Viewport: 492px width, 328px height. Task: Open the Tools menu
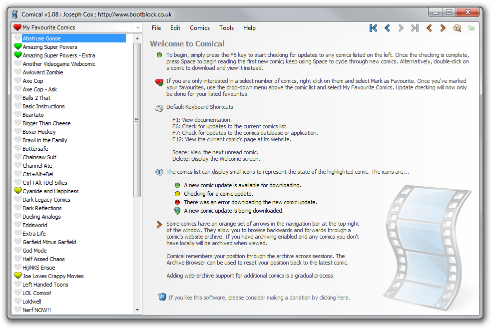(x=226, y=28)
